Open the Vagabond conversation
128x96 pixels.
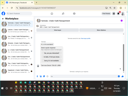(x=17, y=71)
